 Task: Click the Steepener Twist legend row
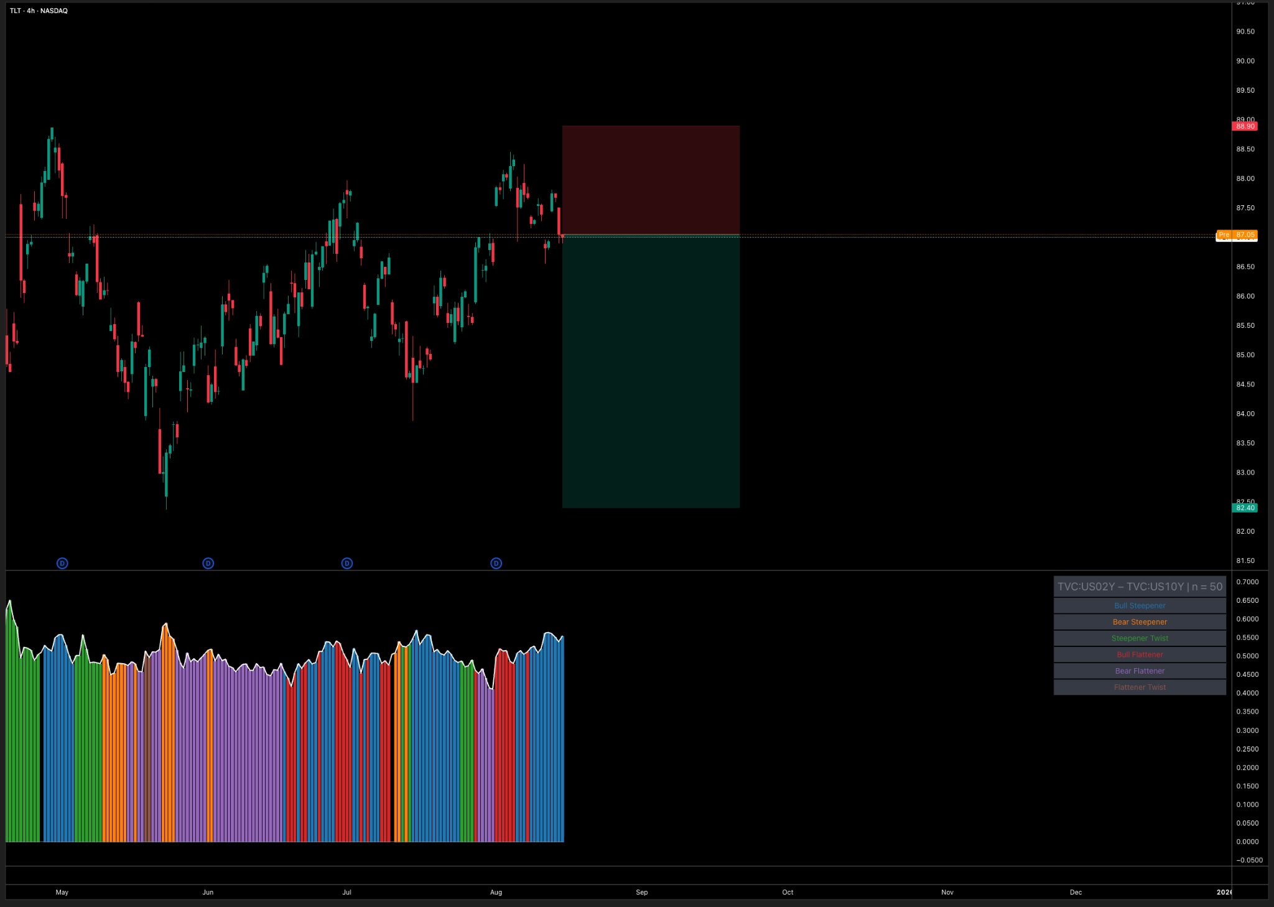click(x=1140, y=638)
